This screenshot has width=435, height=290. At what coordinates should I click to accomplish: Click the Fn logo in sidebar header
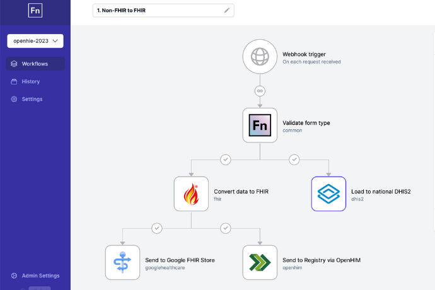tap(35, 11)
